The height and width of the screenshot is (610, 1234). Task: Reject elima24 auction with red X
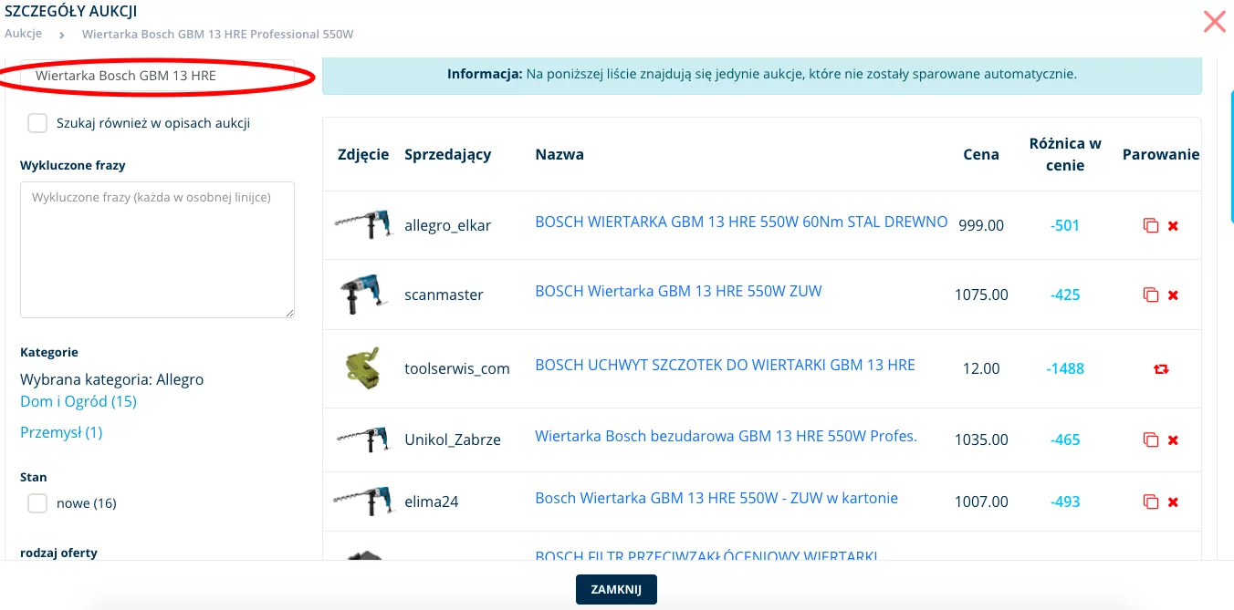(1174, 501)
